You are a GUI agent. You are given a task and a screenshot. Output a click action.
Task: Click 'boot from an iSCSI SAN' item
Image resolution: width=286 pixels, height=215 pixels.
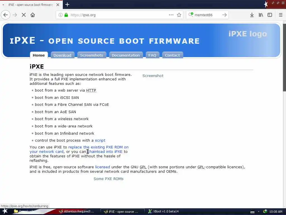(57, 98)
